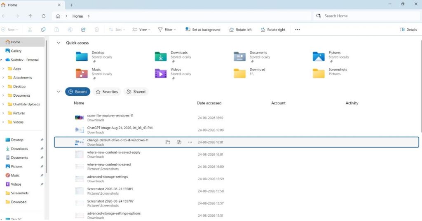Open the Videos folder in Quick access
This screenshot has width=422, height=221.
[x=173, y=74]
